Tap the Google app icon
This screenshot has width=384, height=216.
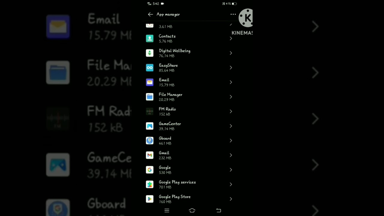(149, 170)
